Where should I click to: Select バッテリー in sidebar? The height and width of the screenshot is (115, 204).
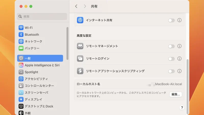[x=40, y=48]
